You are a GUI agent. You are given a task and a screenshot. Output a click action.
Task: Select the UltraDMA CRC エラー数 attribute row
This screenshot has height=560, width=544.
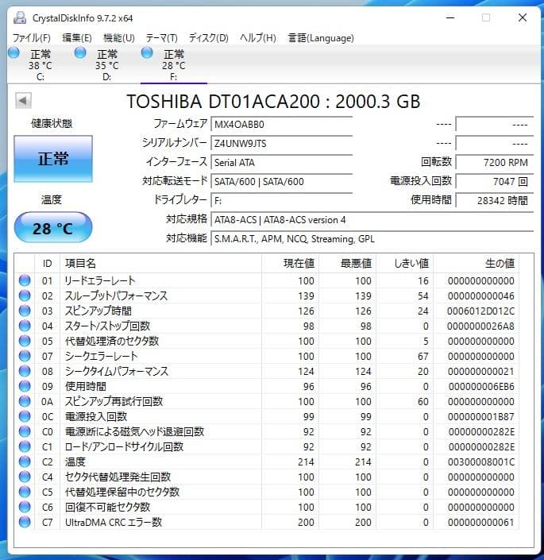(267, 522)
